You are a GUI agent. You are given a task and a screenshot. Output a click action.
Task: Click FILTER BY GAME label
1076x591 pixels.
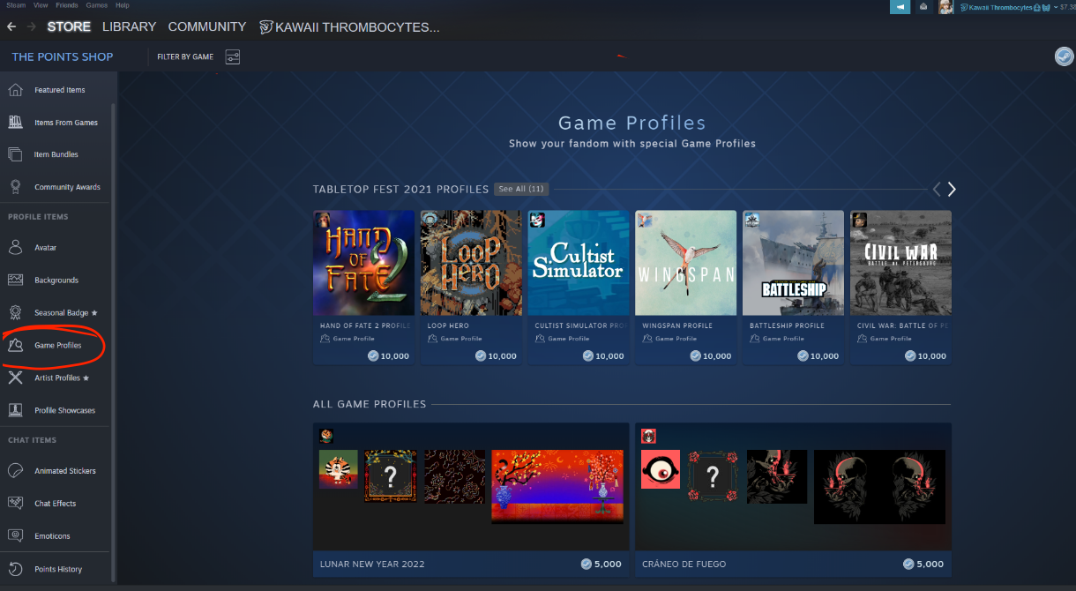185,56
